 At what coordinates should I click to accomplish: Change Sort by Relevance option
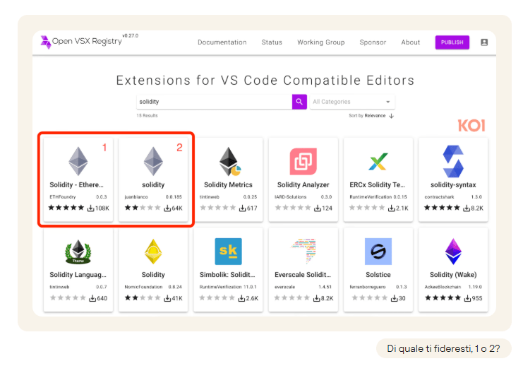pyautogui.click(x=375, y=116)
